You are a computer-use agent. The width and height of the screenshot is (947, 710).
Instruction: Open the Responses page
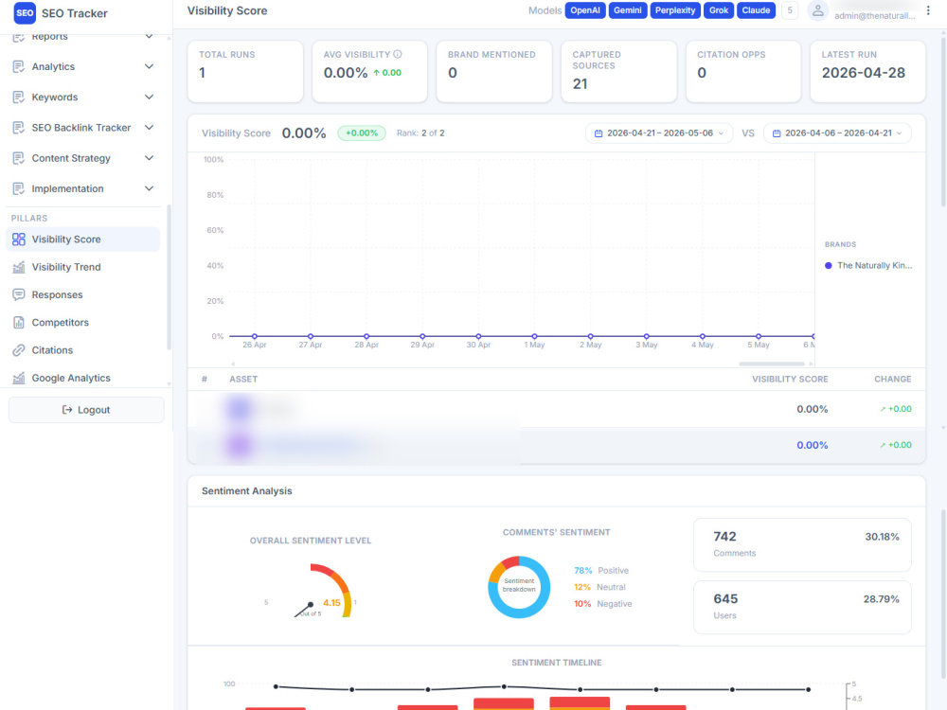tap(82, 294)
